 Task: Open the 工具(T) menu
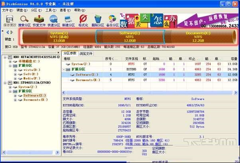pyautogui.click(x=51, y=10)
